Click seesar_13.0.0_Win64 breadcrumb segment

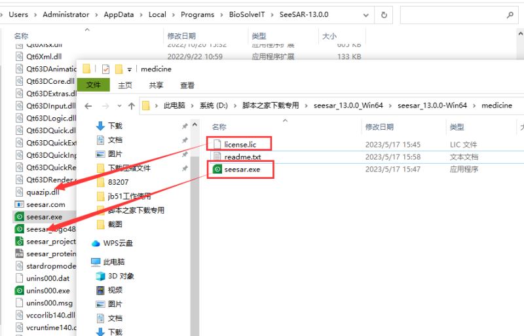348,105
